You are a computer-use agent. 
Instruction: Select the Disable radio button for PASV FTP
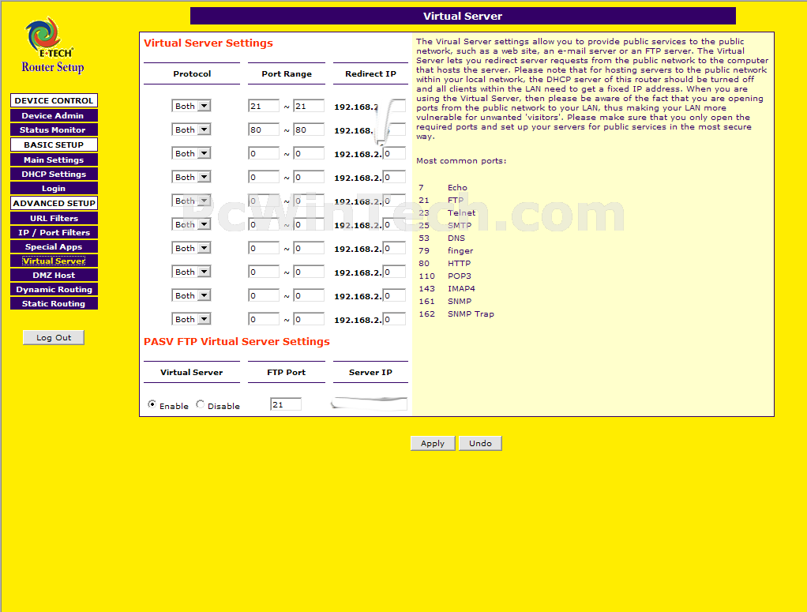point(201,404)
